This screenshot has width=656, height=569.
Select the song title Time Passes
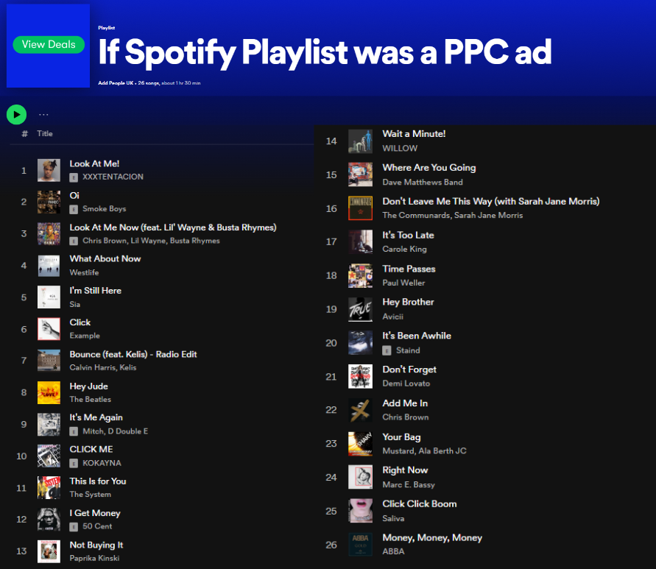click(409, 269)
